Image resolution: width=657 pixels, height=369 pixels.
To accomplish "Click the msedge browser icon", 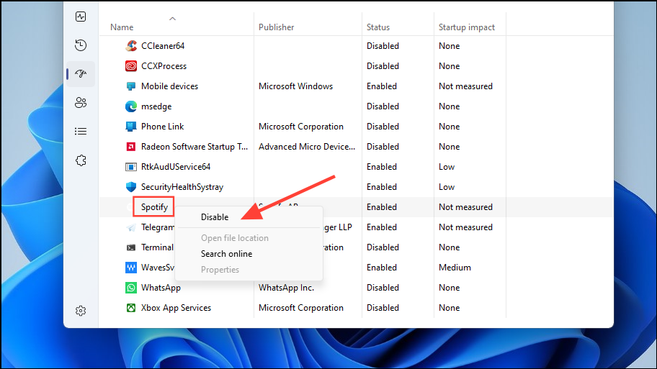I will coord(131,106).
